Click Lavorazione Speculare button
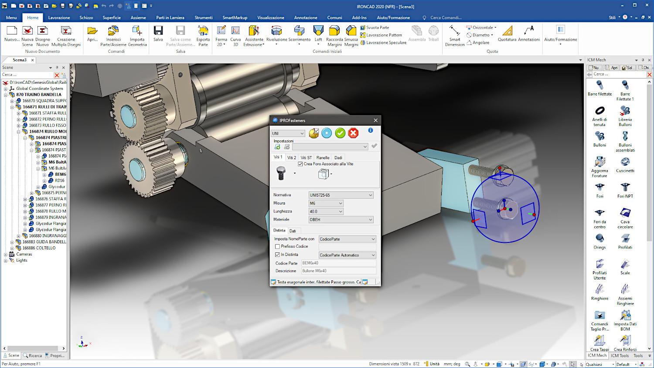654x368 pixels. coord(383,43)
